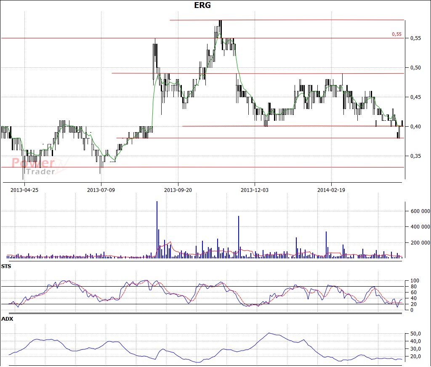431x367 pixels.
Task: Click the 0,50 price axis label
Action: tap(415, 68)
